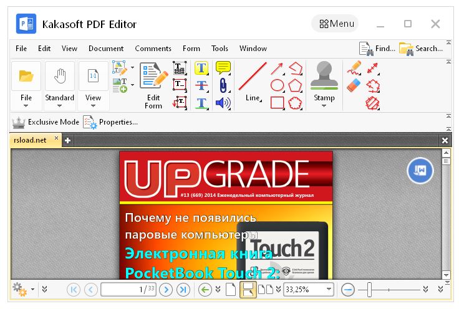This screenshot has height=309, width=459.
Task: Go back to previous view green arrow
Action: pos(205,290)
